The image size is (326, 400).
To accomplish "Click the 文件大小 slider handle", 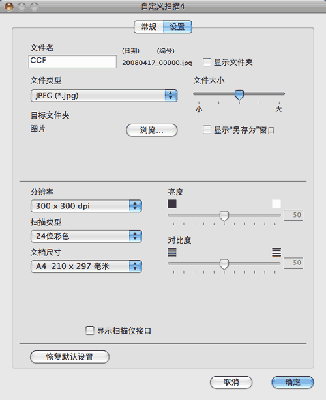I will pyautogui.click(x=239, y=94).
